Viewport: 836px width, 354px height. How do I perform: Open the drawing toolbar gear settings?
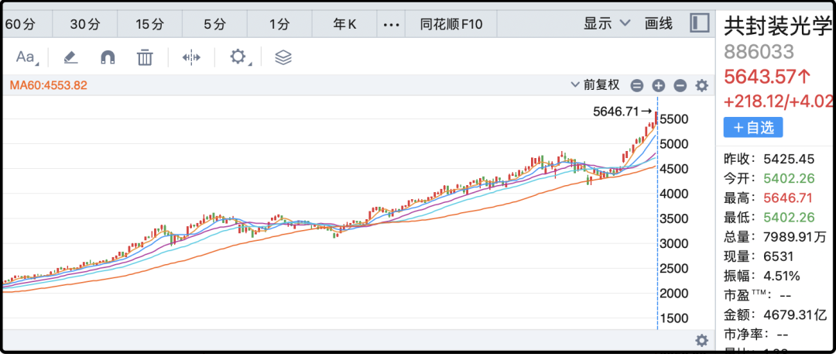(238, 57)
